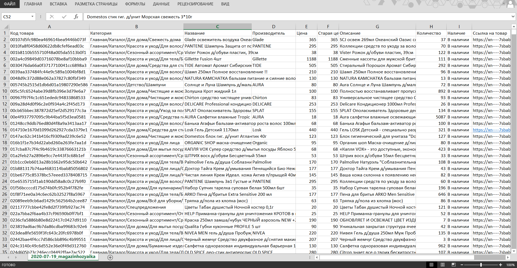Click the add new sheet plus icon
The width and height of the screenshot is (517, 268).
pyautogui.click(x=110, y=257)
